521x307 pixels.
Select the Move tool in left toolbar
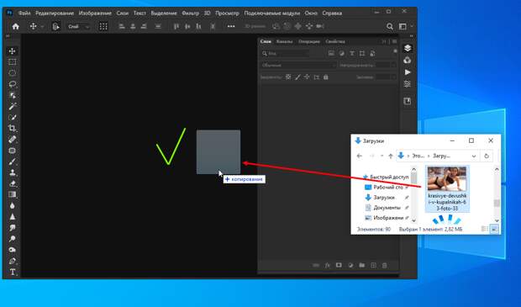coord(13,51)
